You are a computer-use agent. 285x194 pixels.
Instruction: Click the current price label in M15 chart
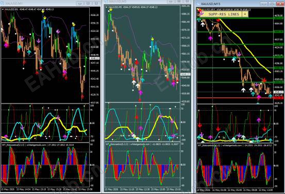coord(278,92)
